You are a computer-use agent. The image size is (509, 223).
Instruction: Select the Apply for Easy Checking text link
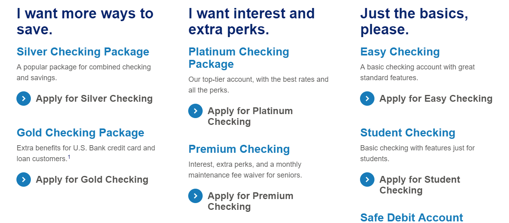tap(436, 99)
